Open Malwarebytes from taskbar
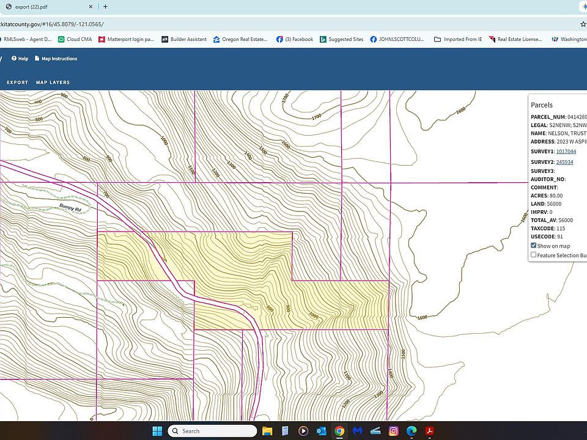Screen dimensions: 587x440 coord(358,431)
